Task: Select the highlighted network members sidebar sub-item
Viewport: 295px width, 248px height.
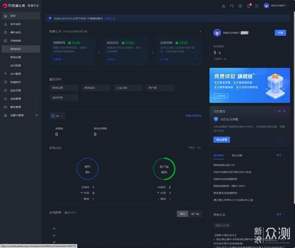Action: [x=21, y=49]
